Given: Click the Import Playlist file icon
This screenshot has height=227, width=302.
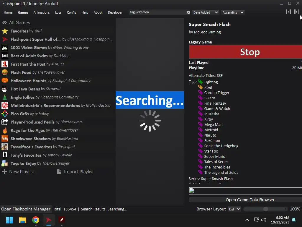Looking at the screenshot, I should [x=59, y=172].
